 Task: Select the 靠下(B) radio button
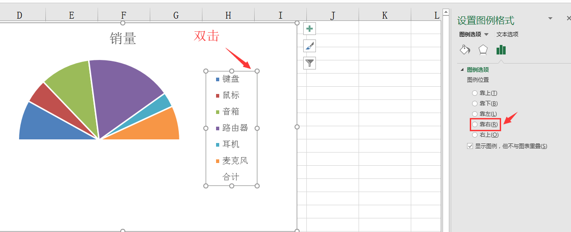475,104
